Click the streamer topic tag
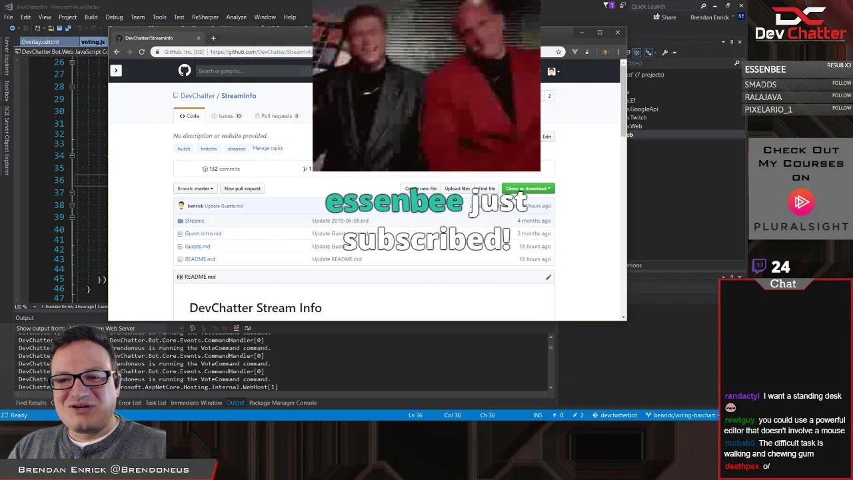This screenshot has width=853, height=480. [x=237, y=149]
